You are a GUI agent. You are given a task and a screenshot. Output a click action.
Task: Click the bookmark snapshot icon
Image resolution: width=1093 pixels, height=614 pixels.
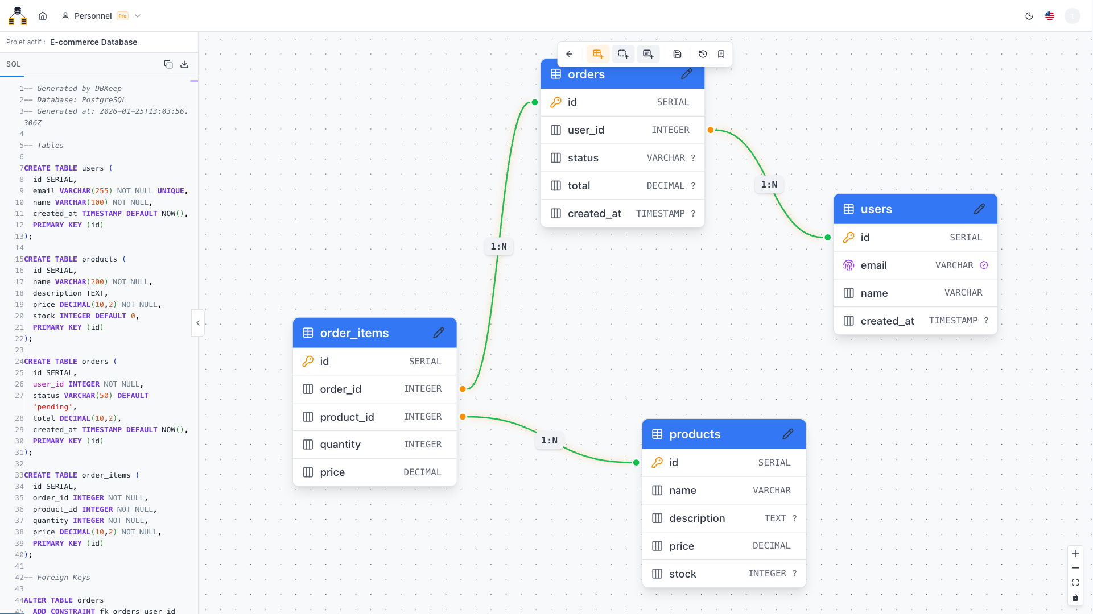point(721,54)
